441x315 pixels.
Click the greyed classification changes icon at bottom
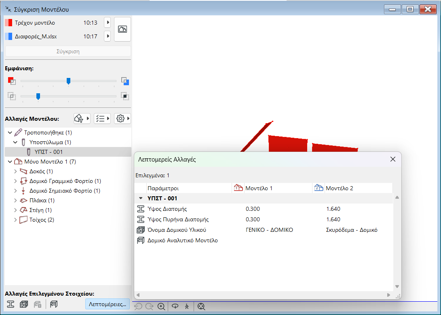pyautogui.click(x=38, y=304)
